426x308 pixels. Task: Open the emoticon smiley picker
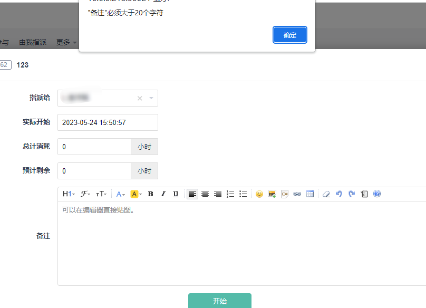[259, 194]
